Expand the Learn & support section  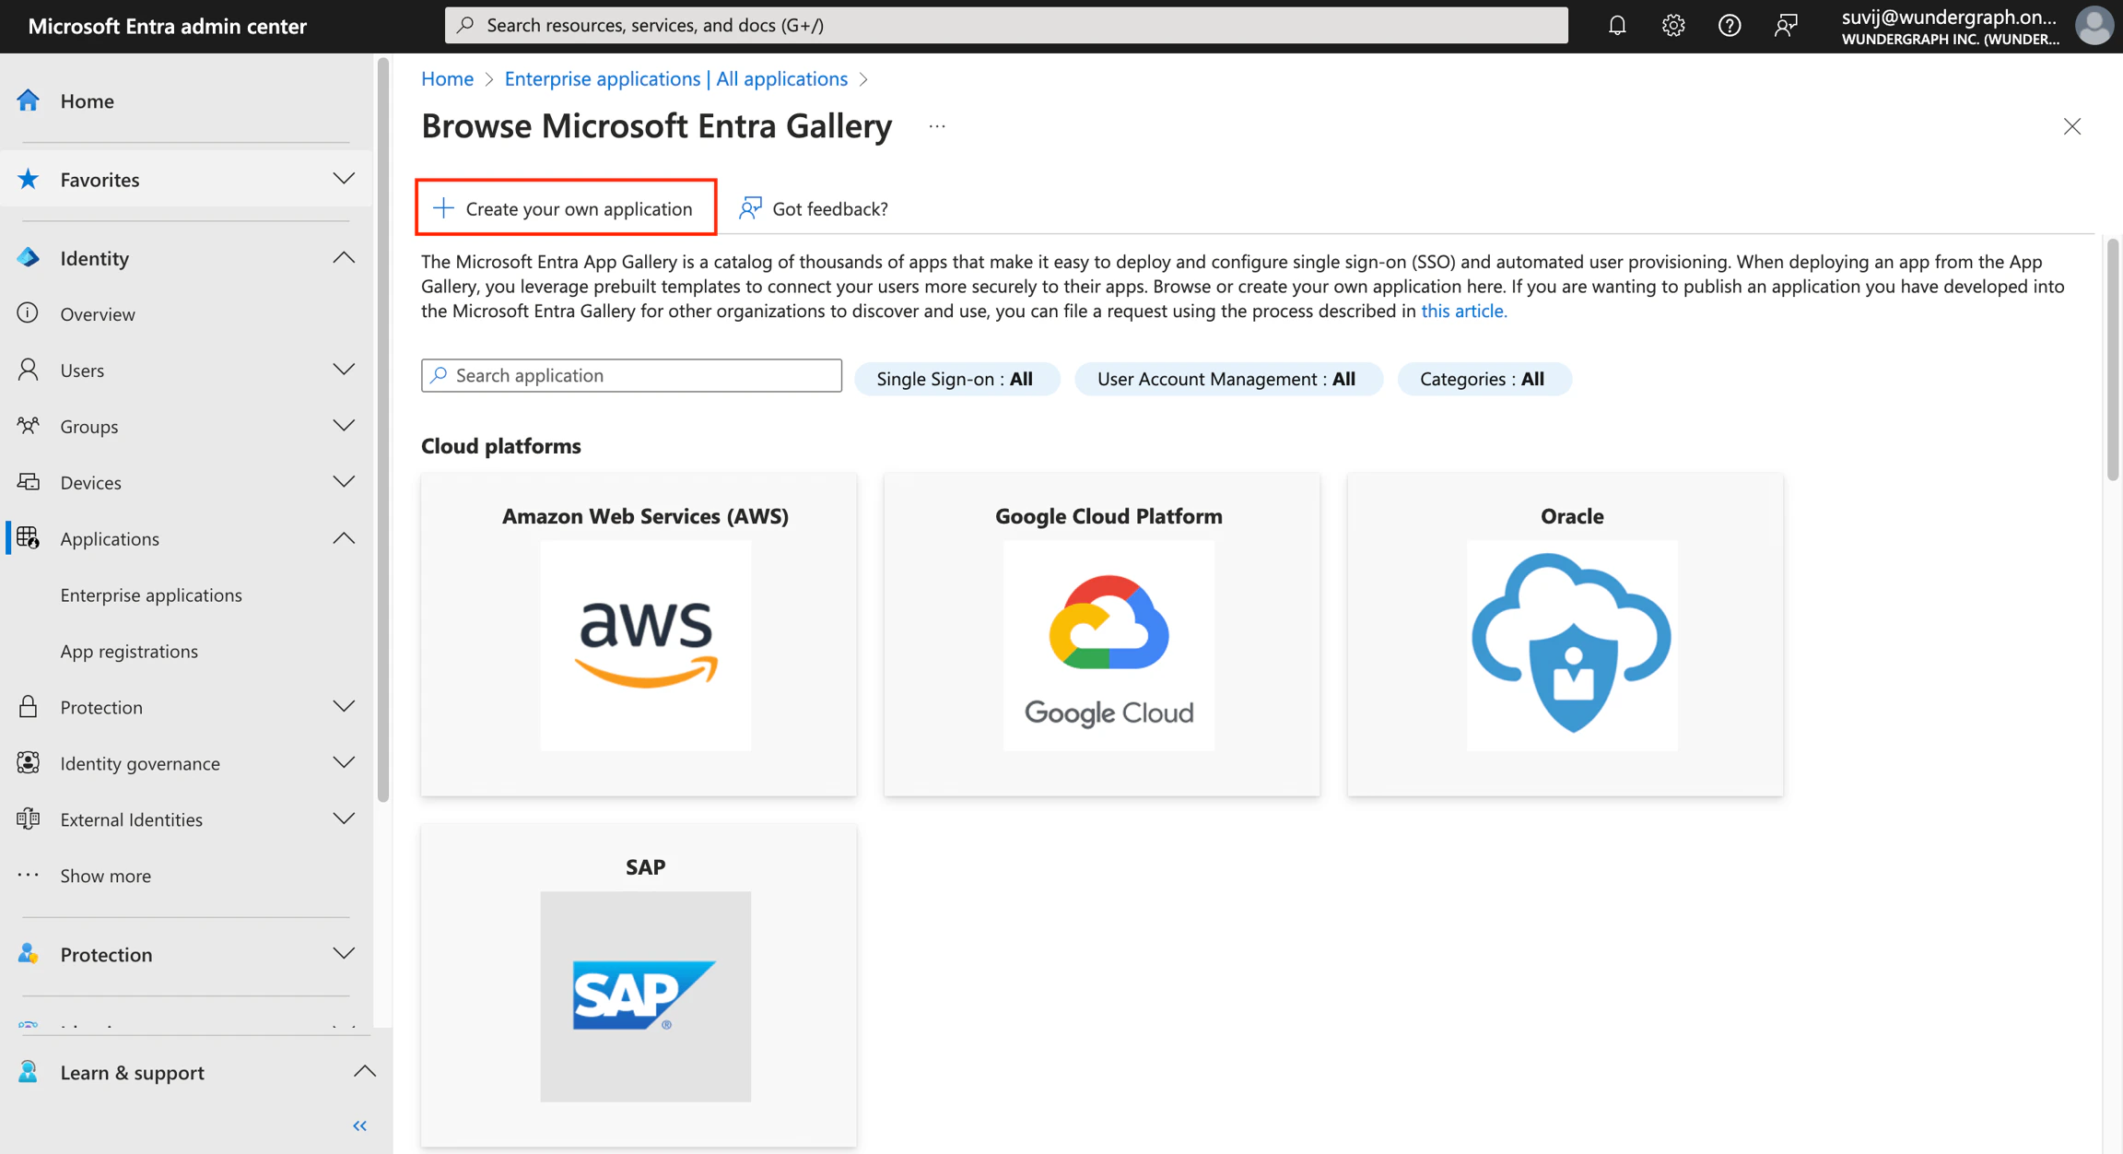365,1071
